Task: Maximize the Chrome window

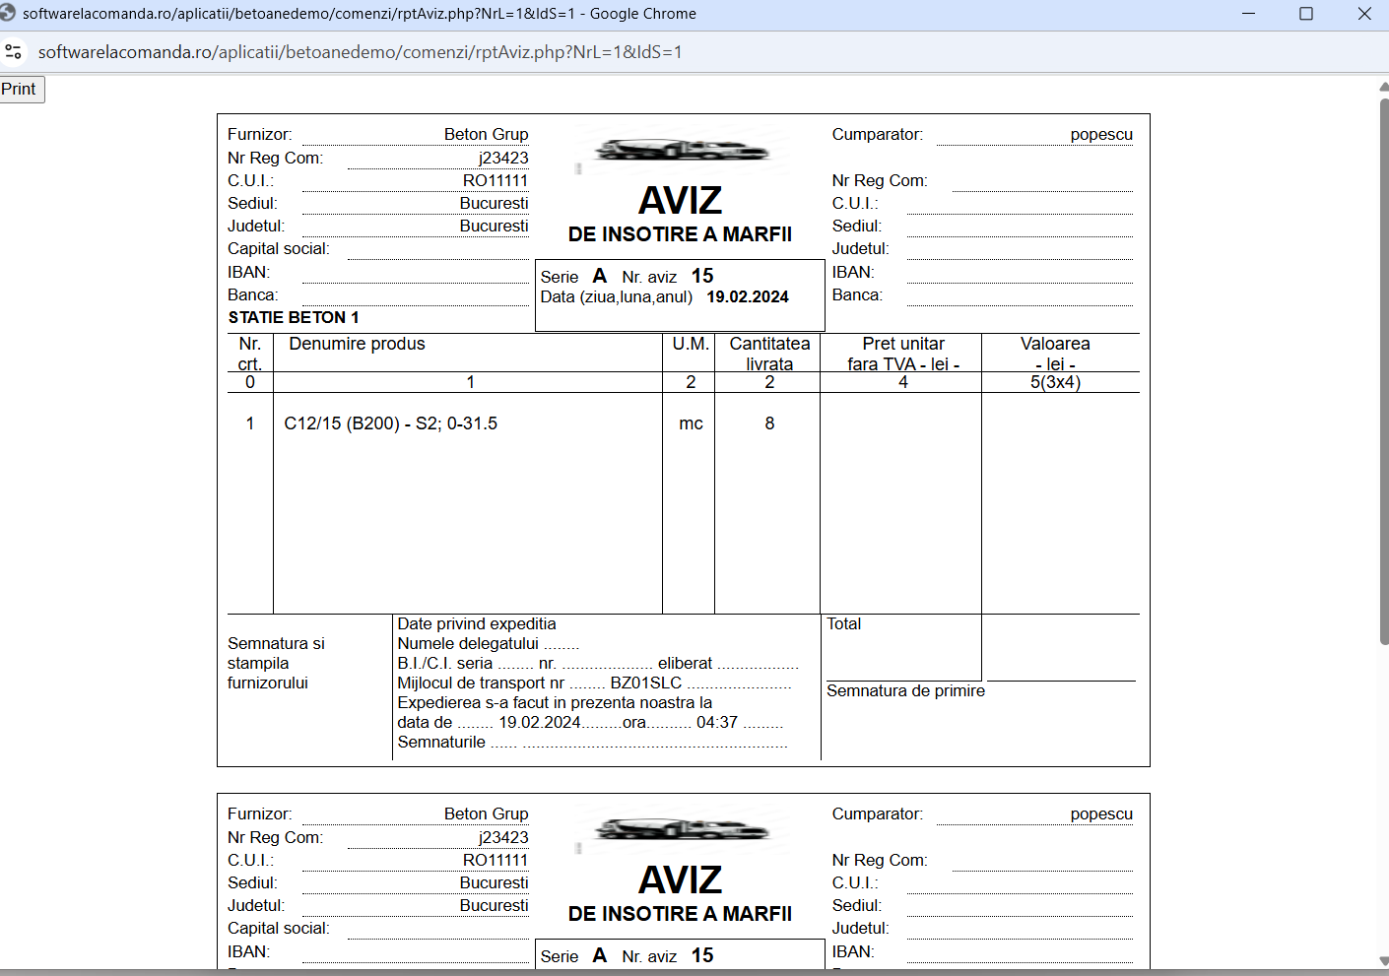Action: coord(1306,14)
